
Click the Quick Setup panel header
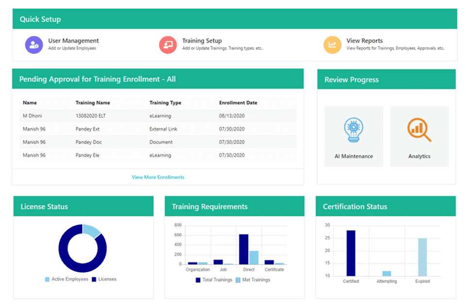click(235, 19)
